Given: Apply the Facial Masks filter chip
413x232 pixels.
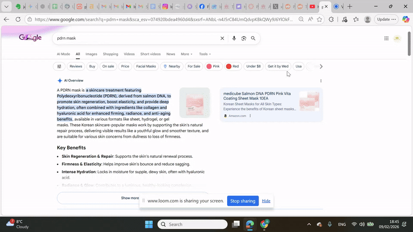Looking at the screenshot, I should tap(146, 67).
